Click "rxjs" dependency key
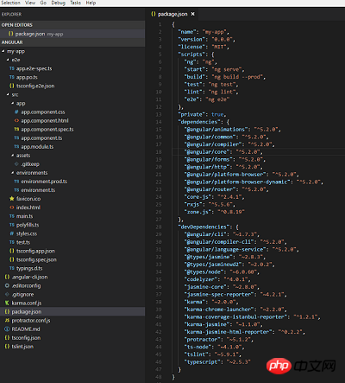This screenshot has height=383, width=345. coord(193,204)
